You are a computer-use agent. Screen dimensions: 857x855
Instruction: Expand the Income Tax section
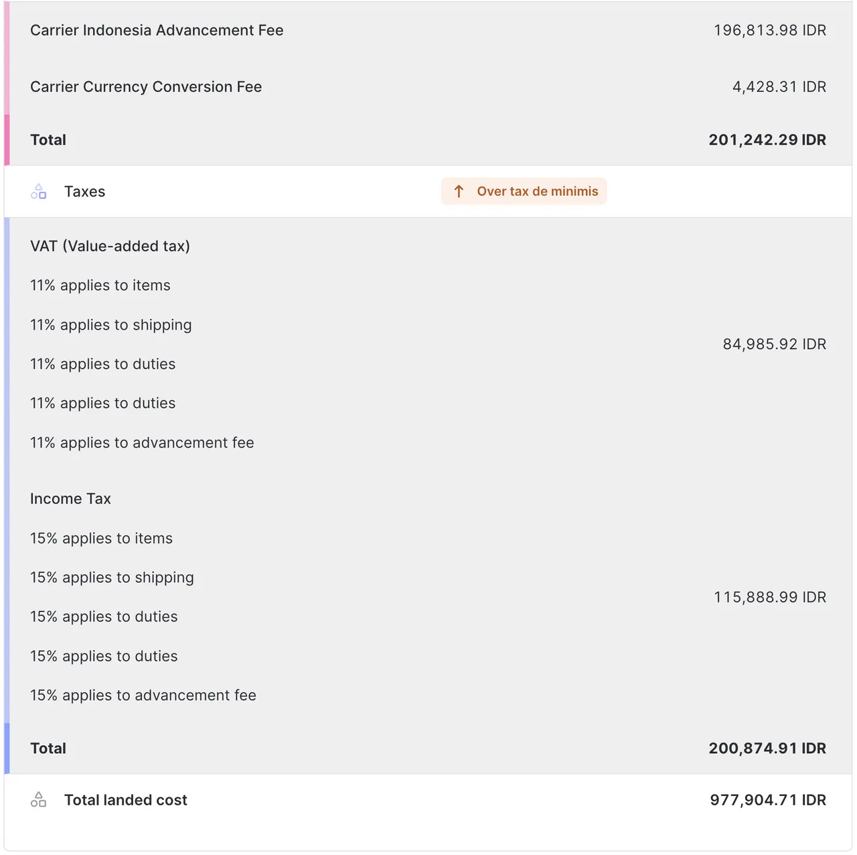pyautogui.click(x=70, y=499)
